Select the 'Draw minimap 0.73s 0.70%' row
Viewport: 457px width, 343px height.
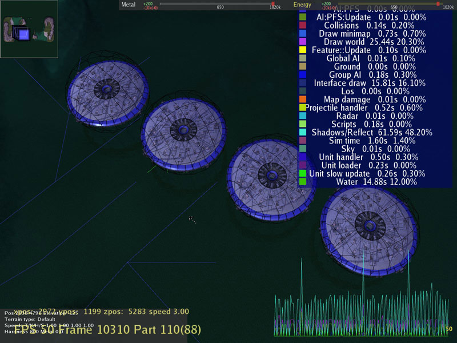tap(372, 34)
